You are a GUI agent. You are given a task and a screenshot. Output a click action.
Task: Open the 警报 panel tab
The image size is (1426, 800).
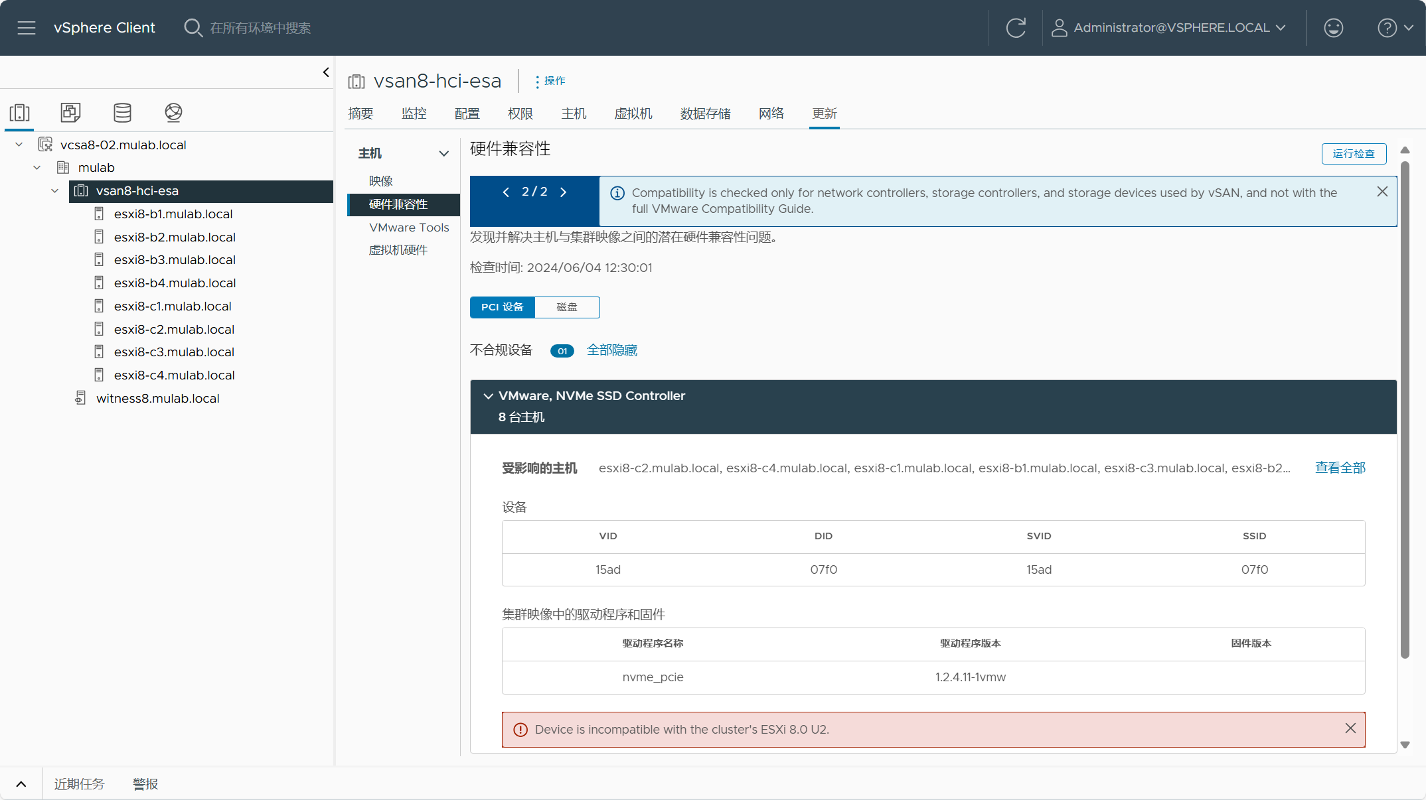[145, 784]
